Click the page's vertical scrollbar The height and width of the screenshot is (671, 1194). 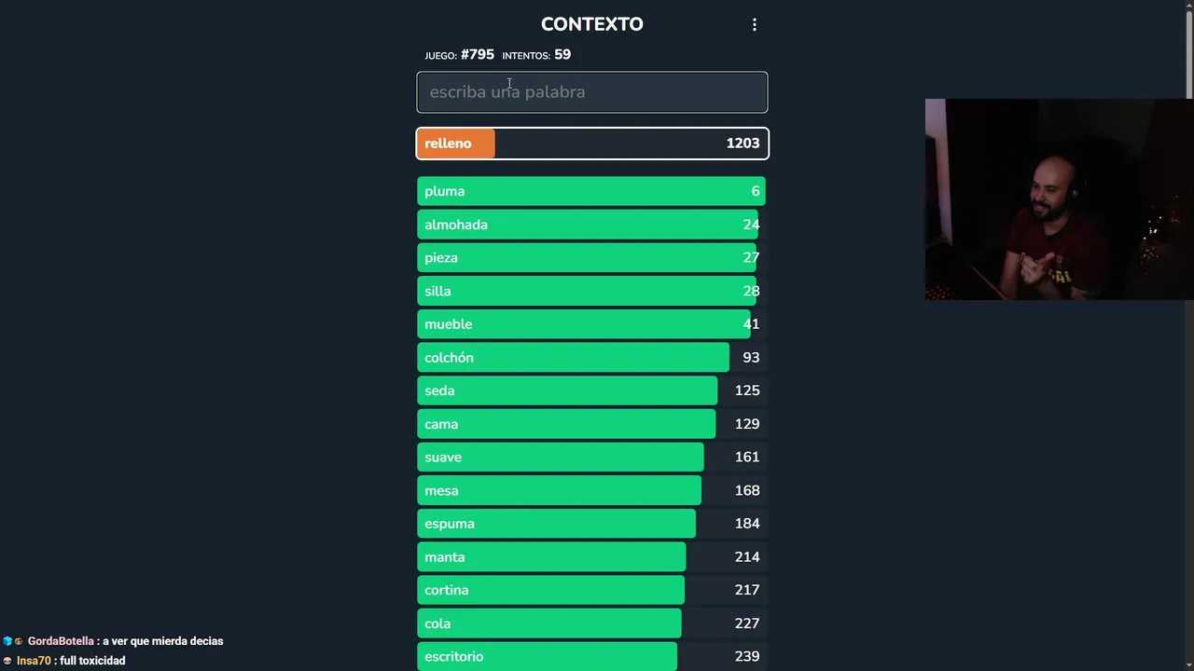(x=1188, y=56)
